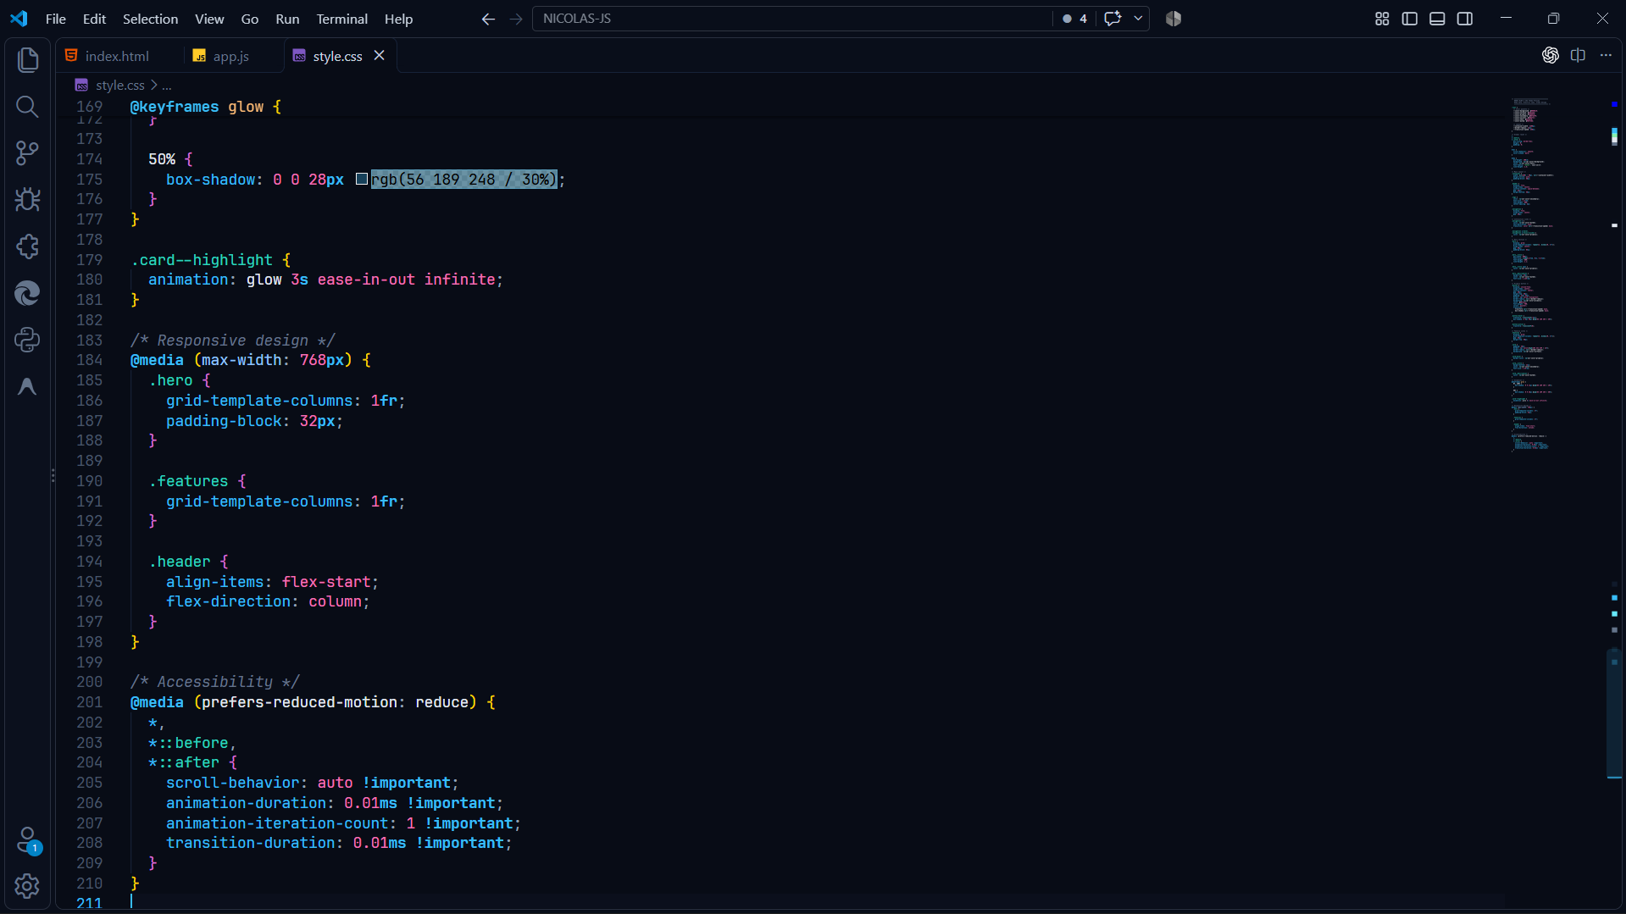Screen dimensions: 1626x914
Task: Click the sticky @keyframes glow header line
Action: (x=206, y=107)
